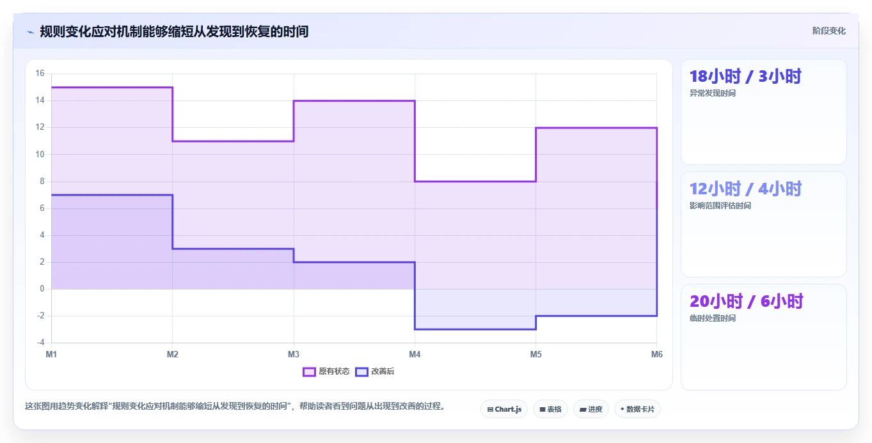Viewport: 872px width, 443px height.
Task: Click the 18小时 / 3小时 value
Action: pos(745,76)
